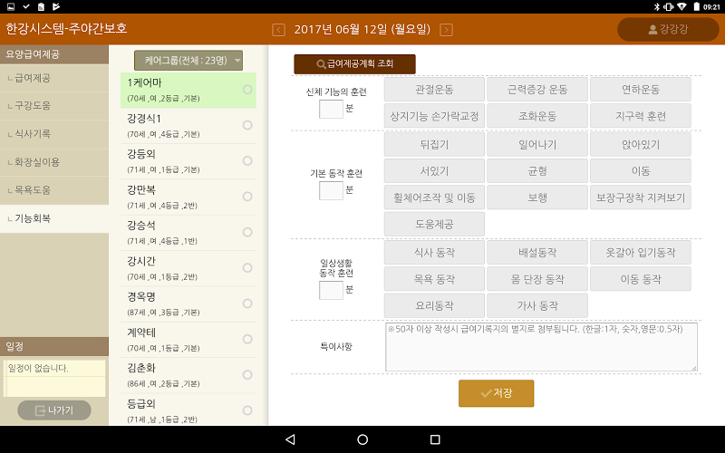Viewport: 725px width, 453px height.
Task: Toggle 식사 동작 option
Action: point(434,253)
